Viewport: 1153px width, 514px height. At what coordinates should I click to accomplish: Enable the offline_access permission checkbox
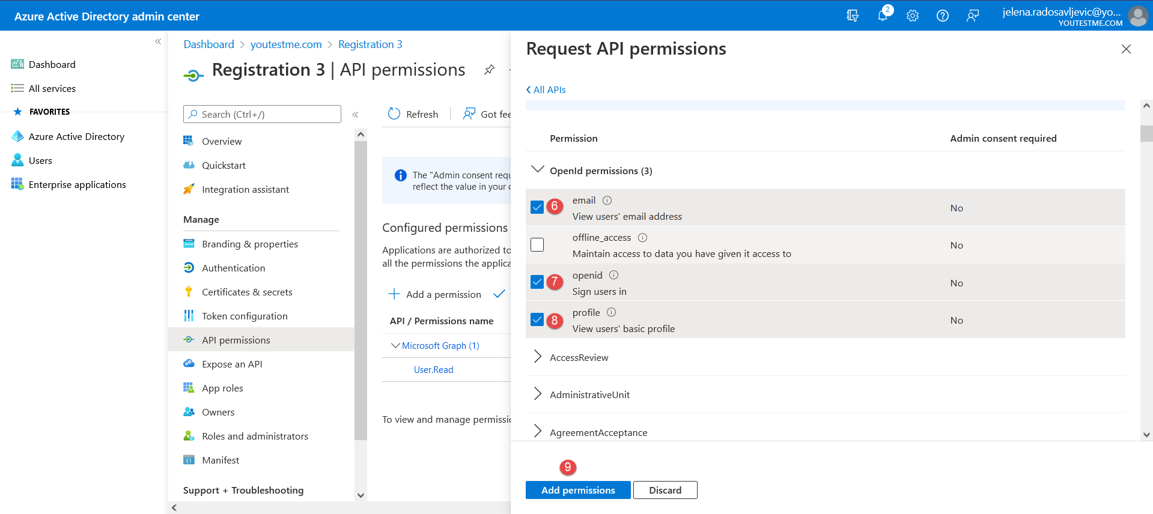(x=537, y=245)
